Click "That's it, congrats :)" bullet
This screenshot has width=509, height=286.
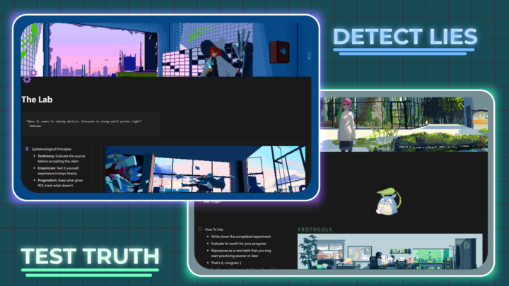point(226,263)
